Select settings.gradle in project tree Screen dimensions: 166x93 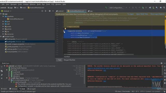[17, 49]
